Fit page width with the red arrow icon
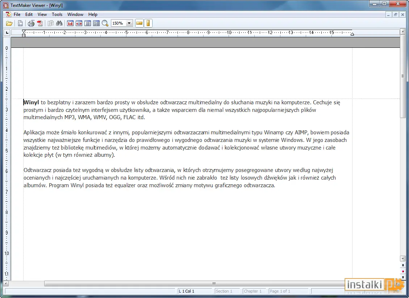This screenshot has height=298, width=409. point(79,24)
